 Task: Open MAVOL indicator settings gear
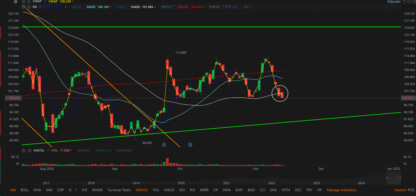click(24, 151)
